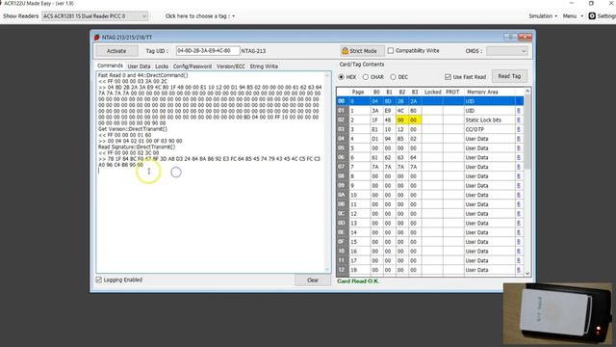Click the table scrollbar up arrow
The height and width of the screenshot is (347, 616).
pos(527,92)
